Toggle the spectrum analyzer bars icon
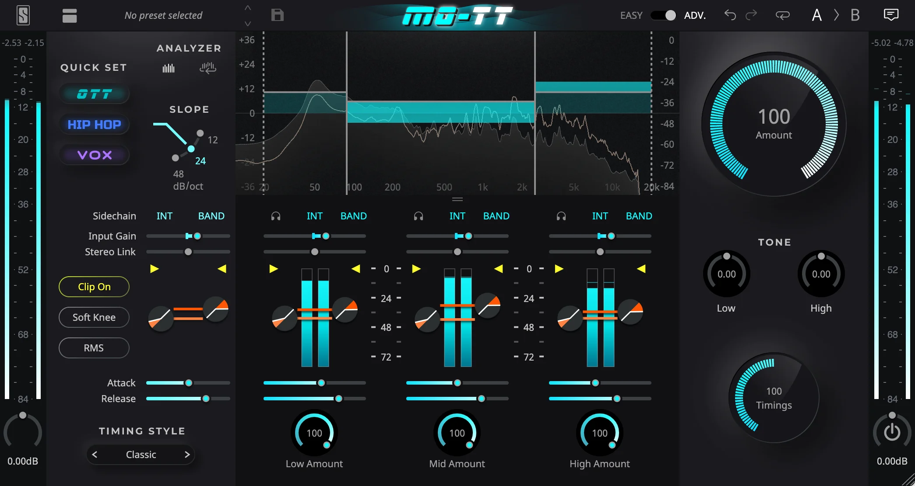Screen dimensions: 915x486 pos(168,68)
